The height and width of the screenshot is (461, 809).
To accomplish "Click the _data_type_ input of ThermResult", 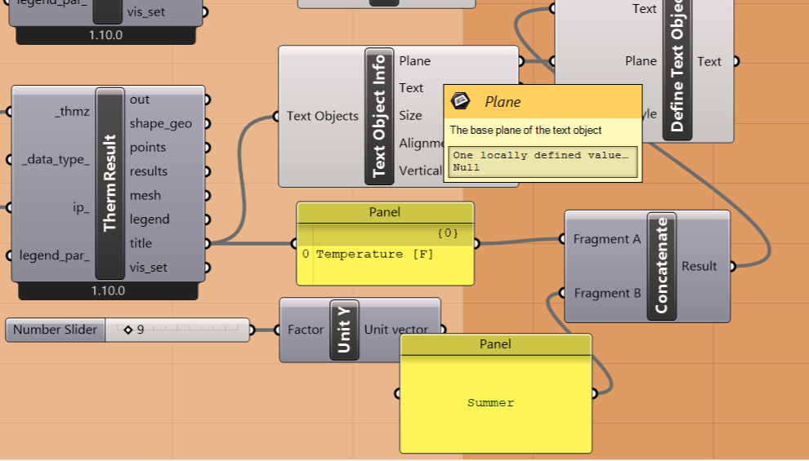I will tap(56, 160).
